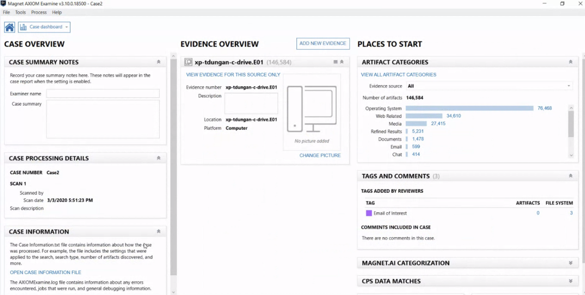Click the evidence source computer icon in header

tap(188, 62)
